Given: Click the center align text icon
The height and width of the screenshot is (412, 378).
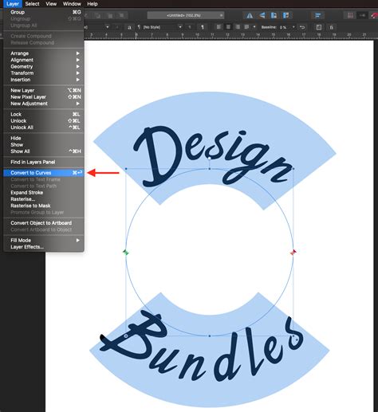Looking at the screenshot, I should 228,27.
